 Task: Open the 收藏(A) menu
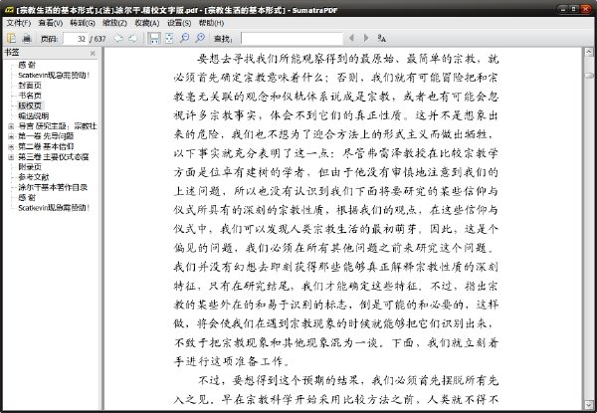tap(147, 23)
